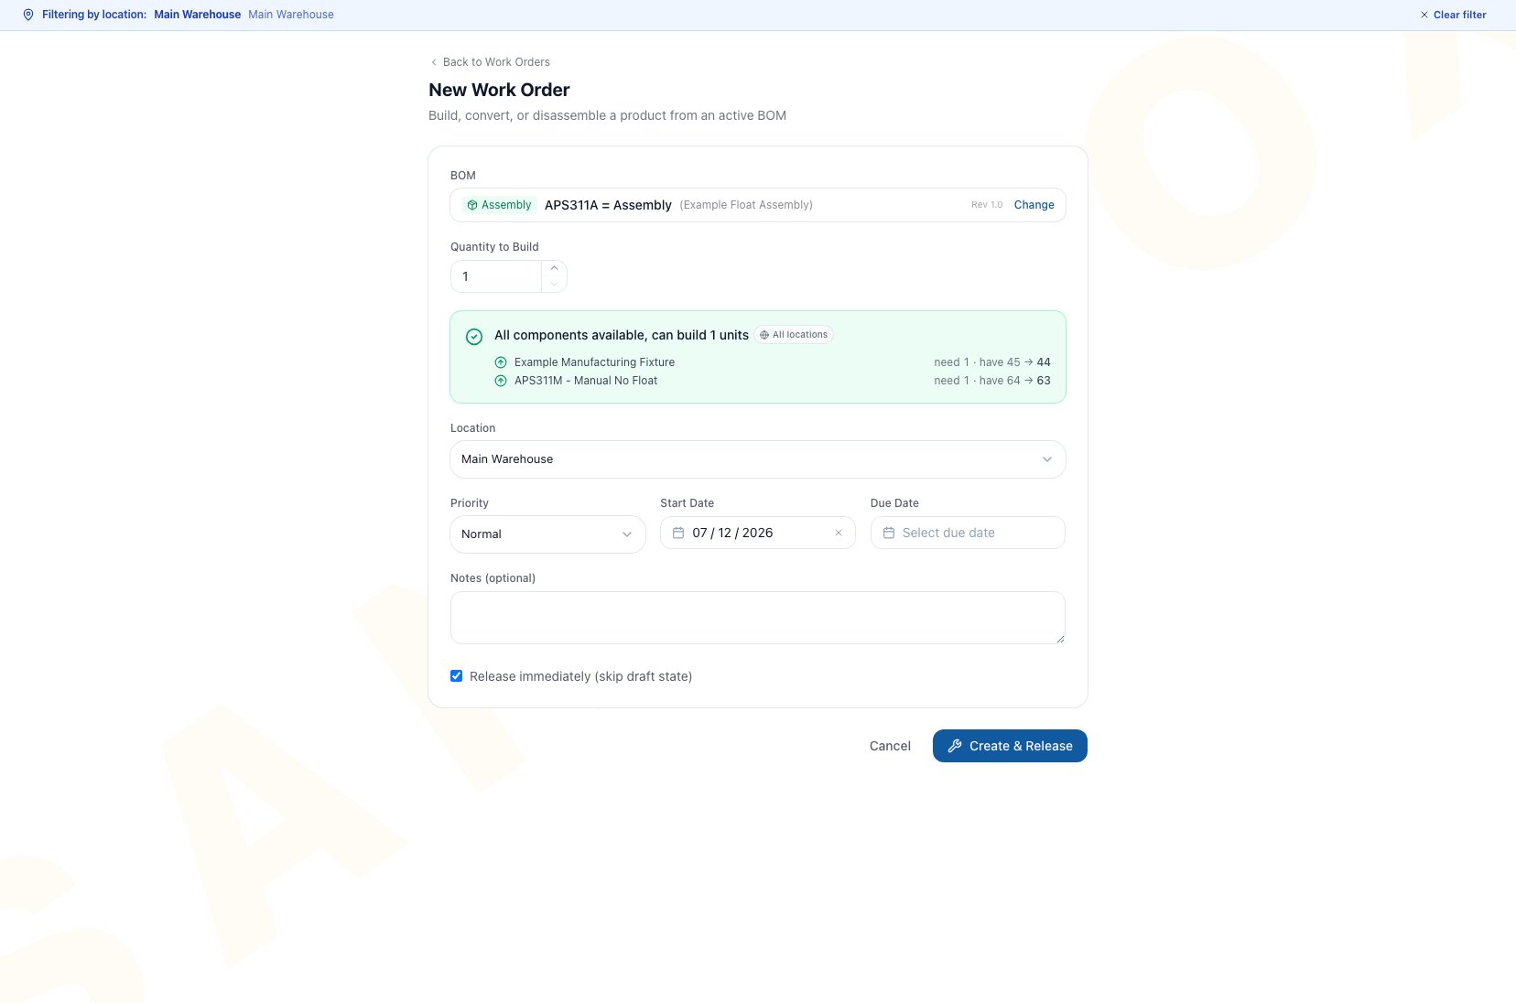The width and height of the screenshot is (1516, 1003).
Task: Click the BOM name APS311A = Assembly
Action: 608,205
